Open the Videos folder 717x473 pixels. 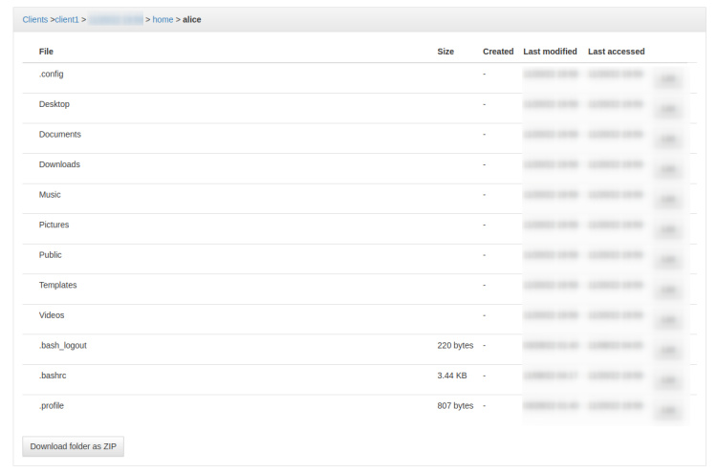[52, 315]
